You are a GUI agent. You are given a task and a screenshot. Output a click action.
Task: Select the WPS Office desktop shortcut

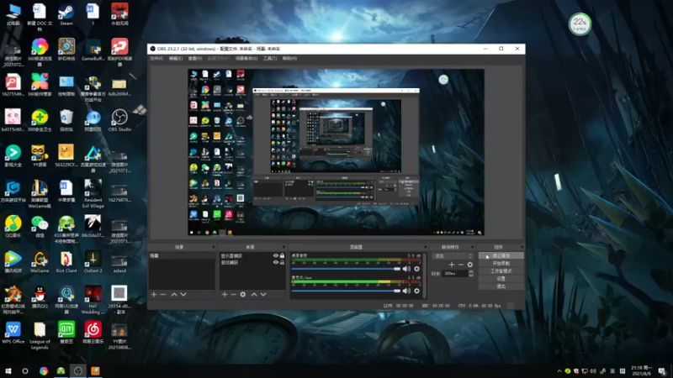(x=13, y=333)
